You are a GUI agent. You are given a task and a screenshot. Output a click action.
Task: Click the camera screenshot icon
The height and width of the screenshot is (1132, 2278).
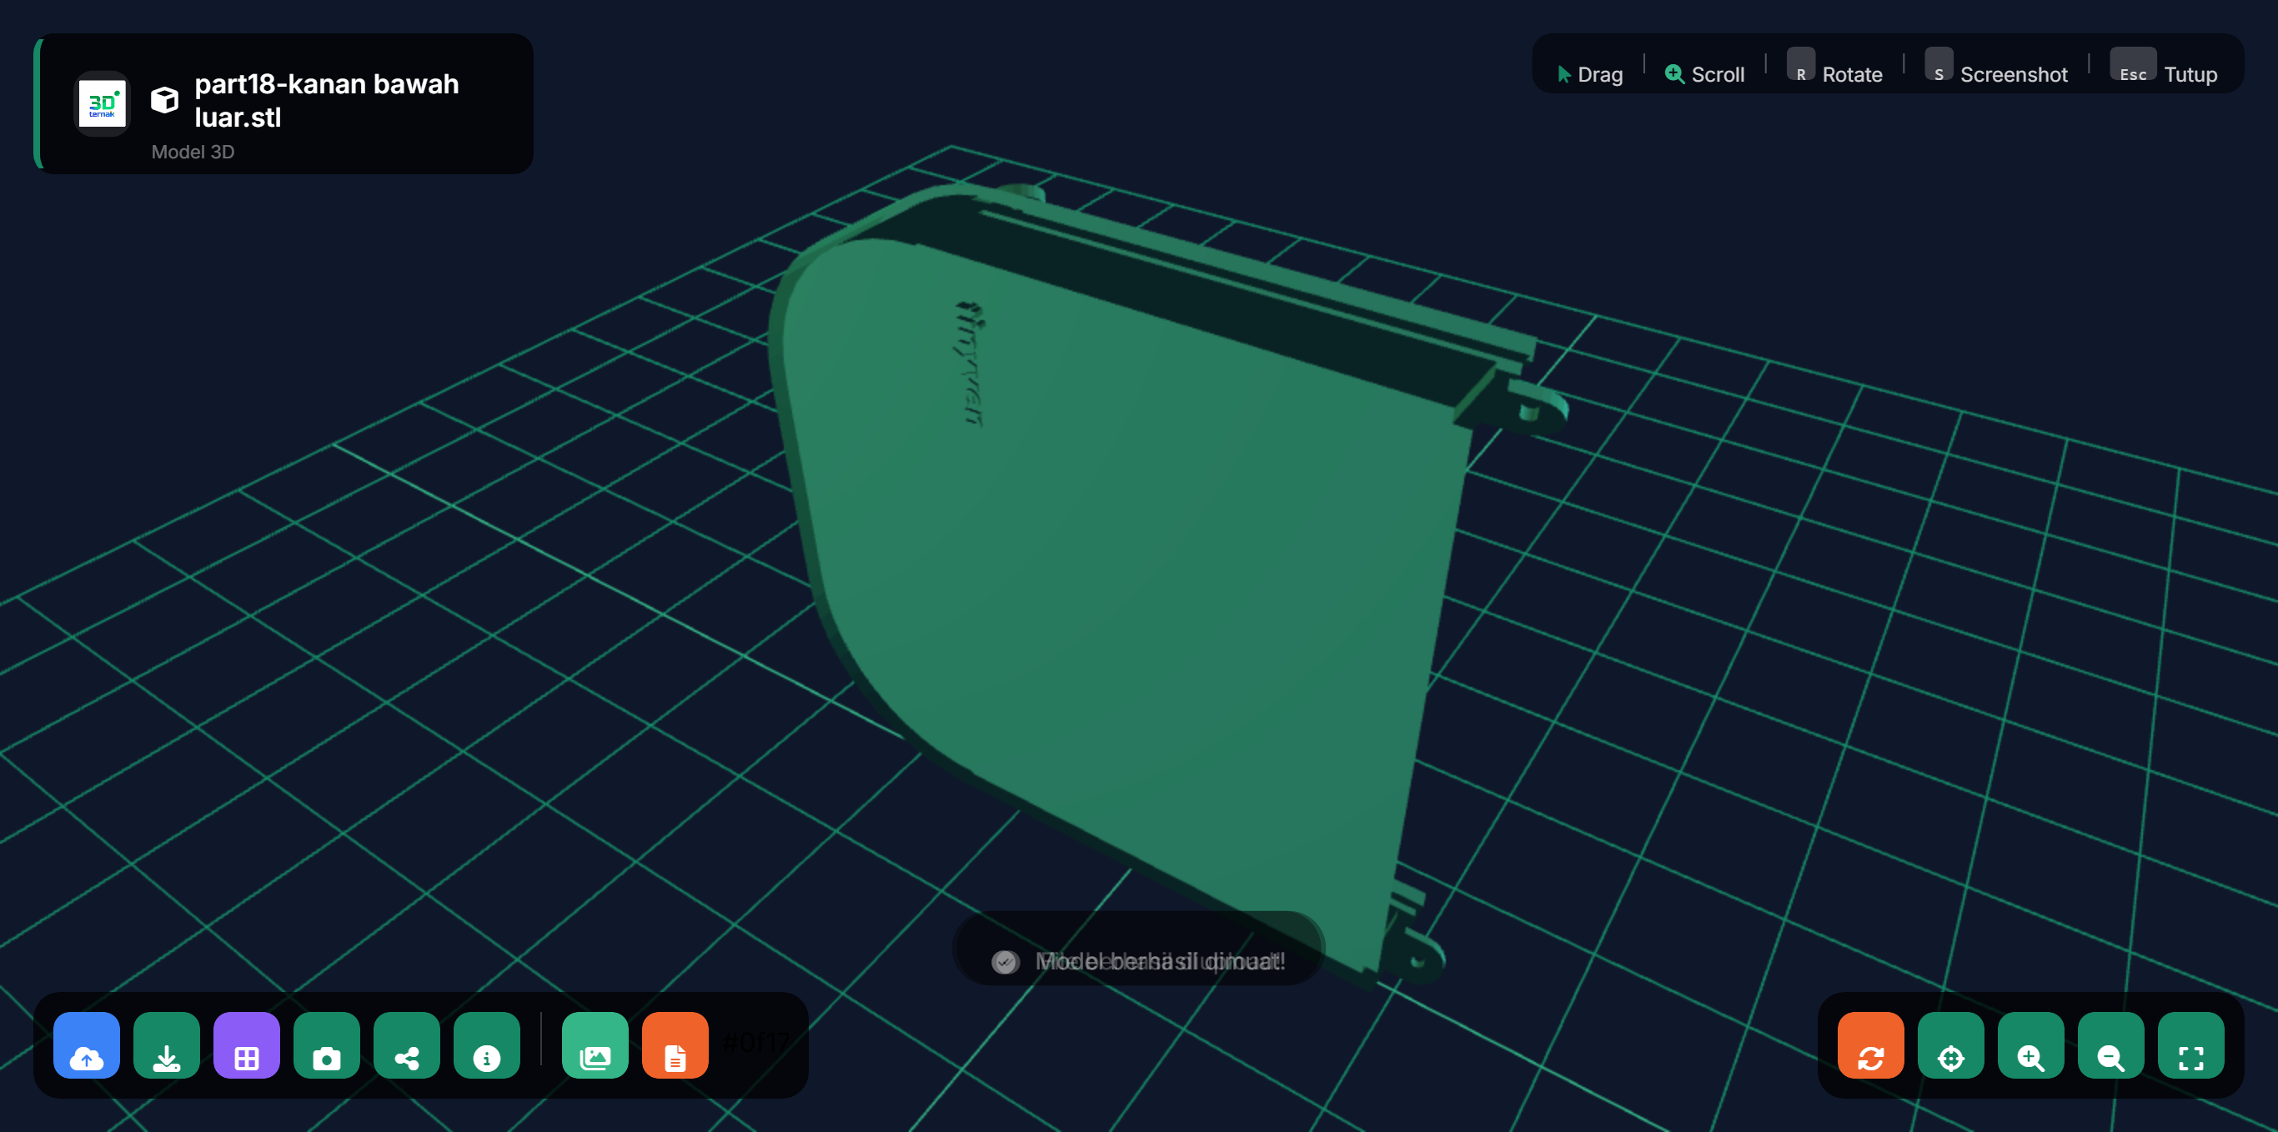pos(326,1045)
